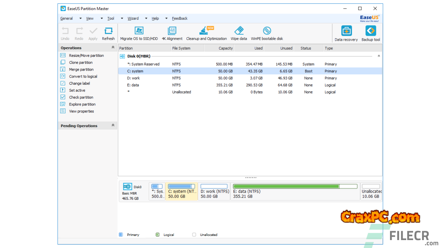Viewport: 441px width, 248px height.
Task: Open the Data recovery tool
Action: pos(346,31)
